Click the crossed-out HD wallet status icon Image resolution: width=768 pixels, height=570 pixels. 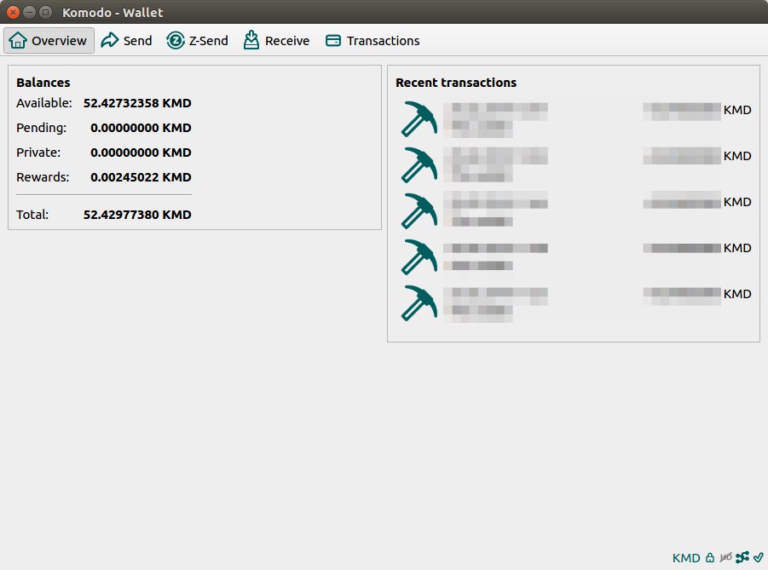click(x=726, y=557)
